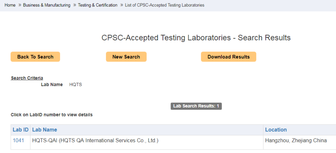Sort table by Lab Name column header

coord(45,130)
